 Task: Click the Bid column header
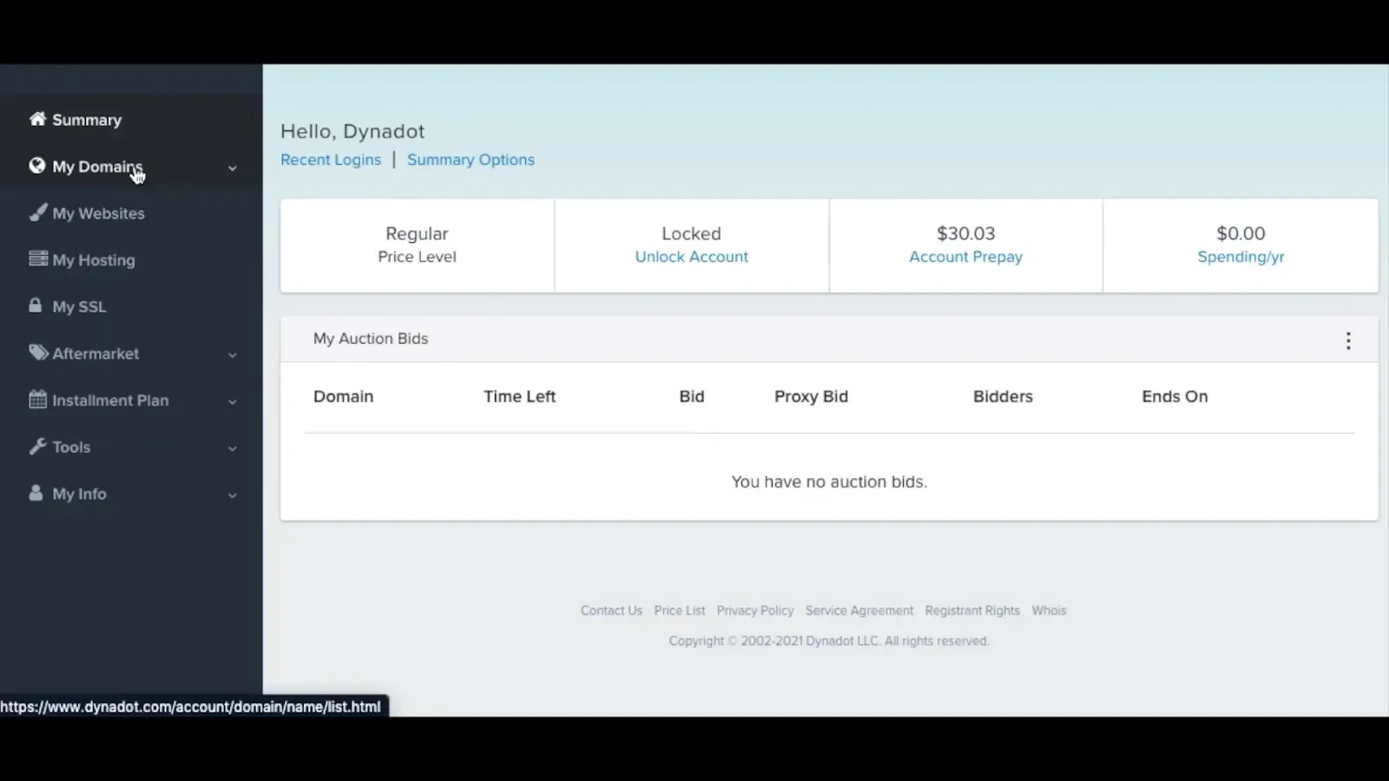coord(692,397)
